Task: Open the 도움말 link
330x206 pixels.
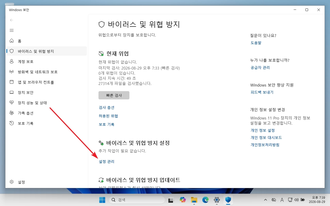Action: 256,43
